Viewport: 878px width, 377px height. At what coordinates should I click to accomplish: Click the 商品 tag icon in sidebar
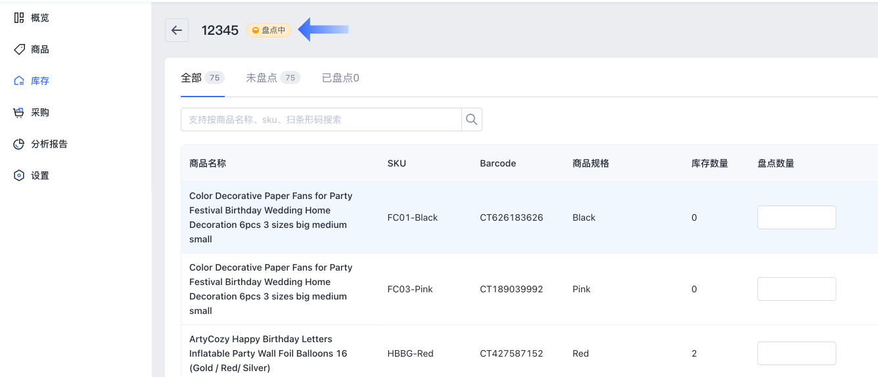point(19,49)
